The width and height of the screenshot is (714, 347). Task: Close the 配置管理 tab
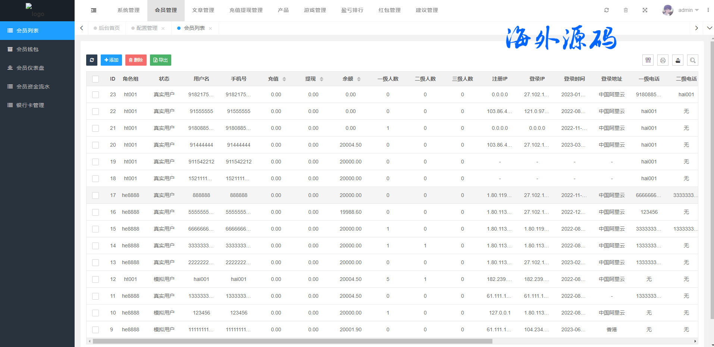163,29
